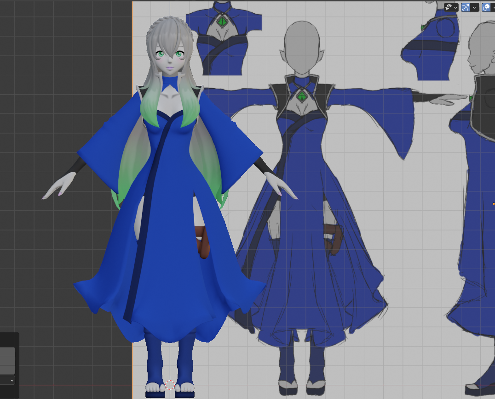
Task: Toggle viewport overlays display
Action: click(486, 7)
